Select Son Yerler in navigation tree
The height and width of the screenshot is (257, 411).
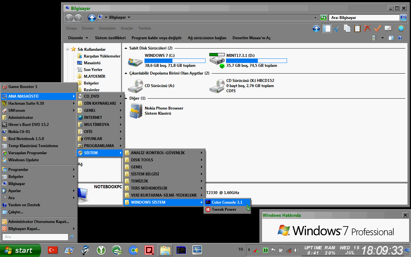[x=93, y=70]
